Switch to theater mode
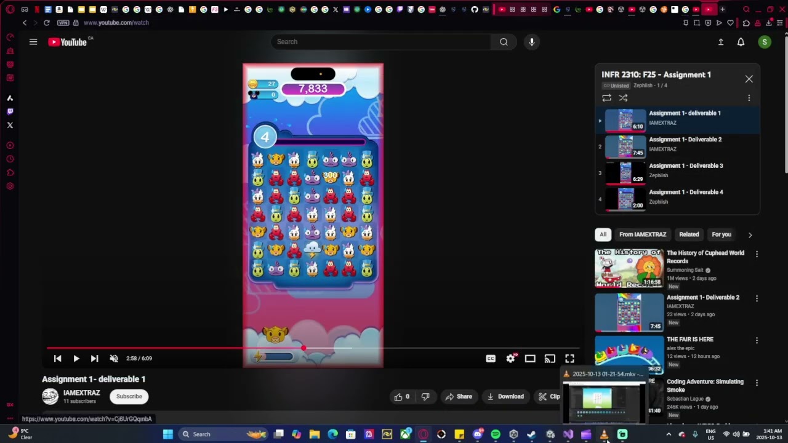This screenshot has height=443, width=788. [x=530, y=358]
